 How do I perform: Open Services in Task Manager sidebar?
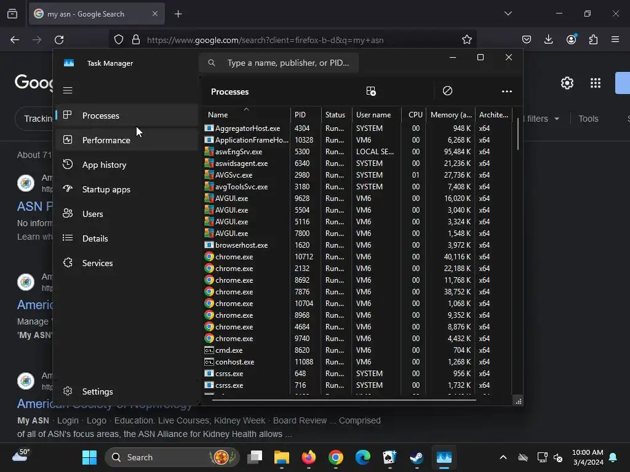tap(127, 263)
